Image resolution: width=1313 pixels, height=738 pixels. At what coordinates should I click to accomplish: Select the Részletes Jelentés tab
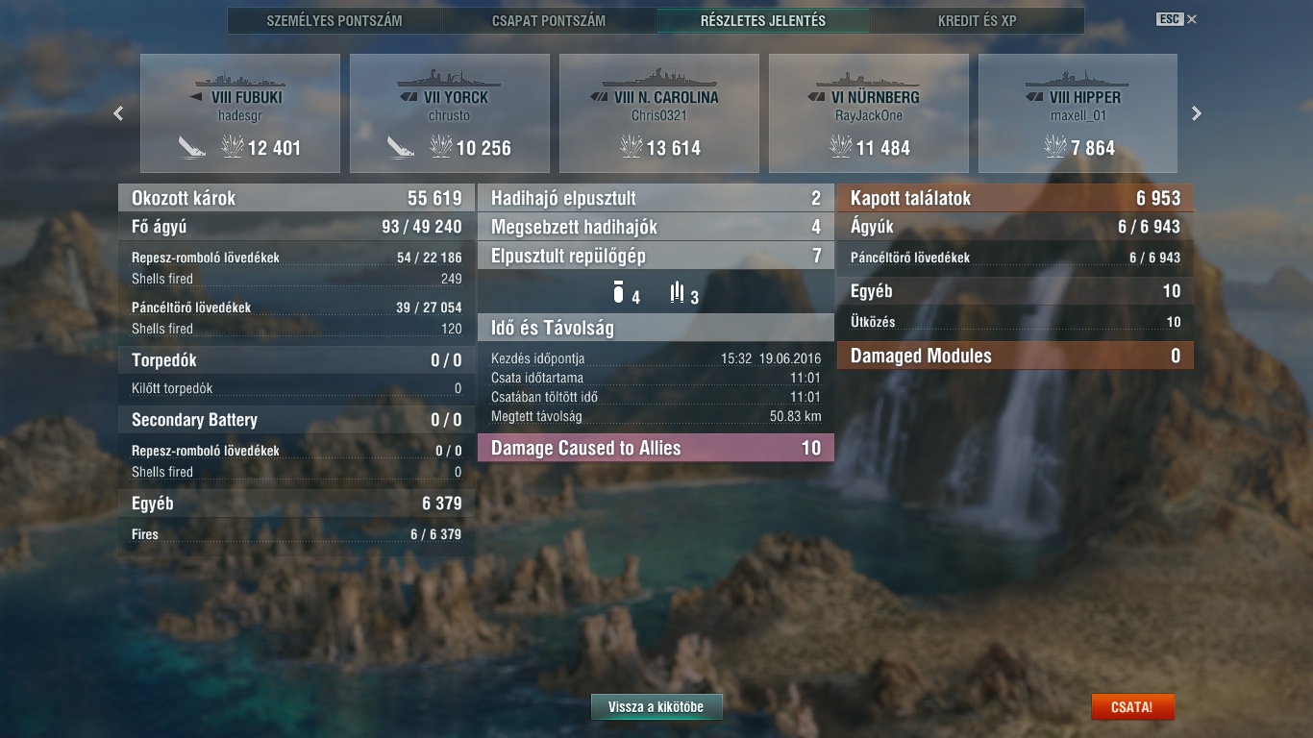point(763,20)
